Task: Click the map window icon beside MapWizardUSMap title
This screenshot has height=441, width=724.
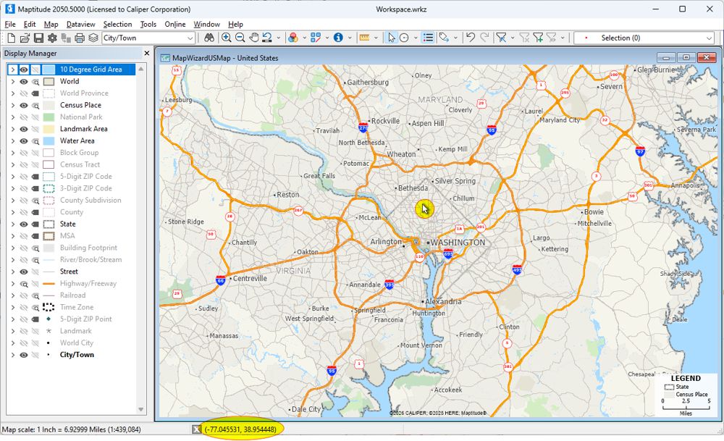Action: (165, 58)
